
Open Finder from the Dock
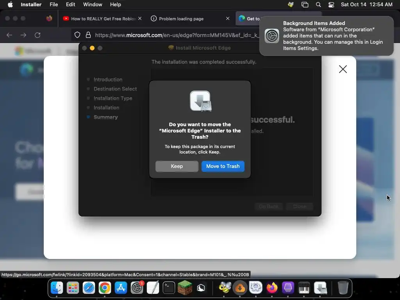(x=57, y=288)
